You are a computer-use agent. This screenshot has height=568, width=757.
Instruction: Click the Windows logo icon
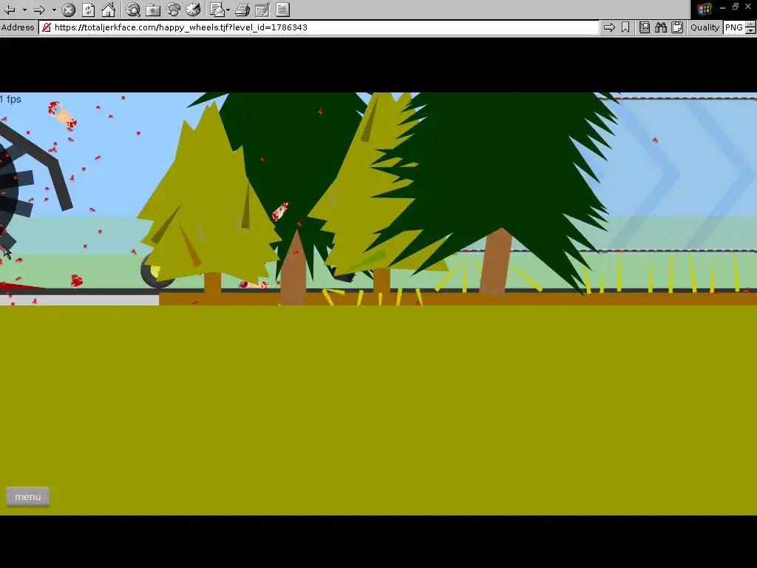point(704,9)
